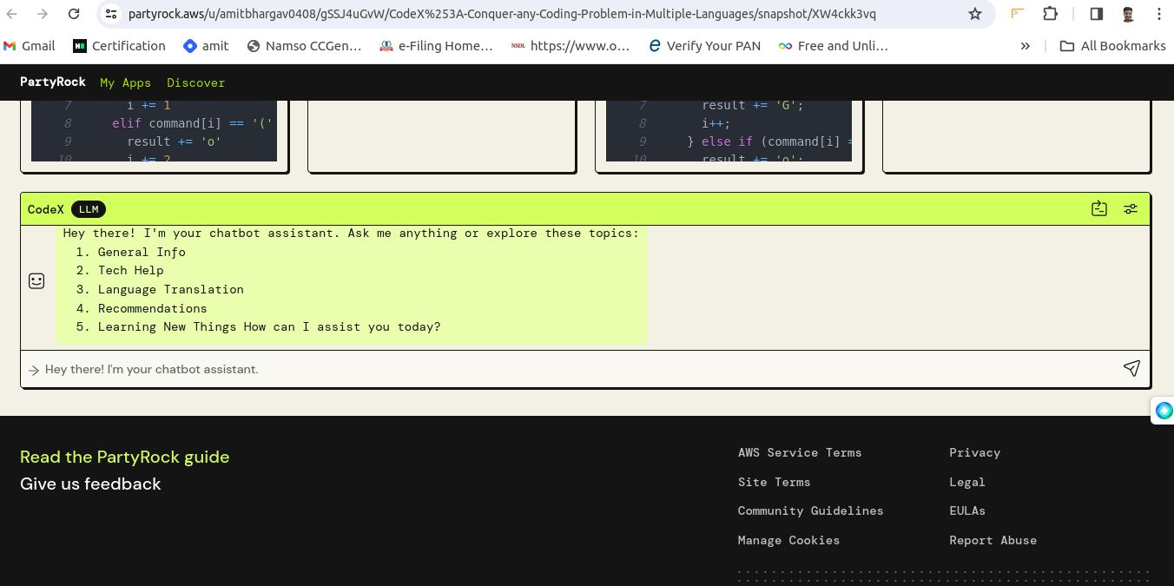This screenshot has height=586, width=1174.
Task: Open the Legal footer link
Action: point(966,482)
